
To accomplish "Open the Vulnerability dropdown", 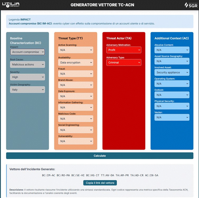I will (x=76, y=141).
